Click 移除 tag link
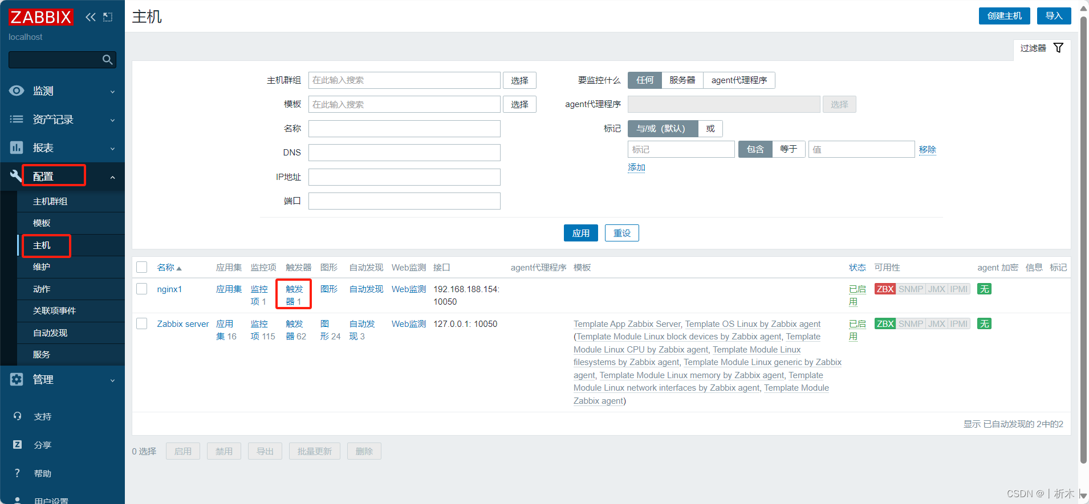Viewport: 1089px width, 504px height. pyautogui.click(x=928, y=149)
